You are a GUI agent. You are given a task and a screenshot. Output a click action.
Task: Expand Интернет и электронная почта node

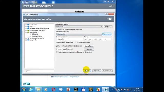(26, 29)
